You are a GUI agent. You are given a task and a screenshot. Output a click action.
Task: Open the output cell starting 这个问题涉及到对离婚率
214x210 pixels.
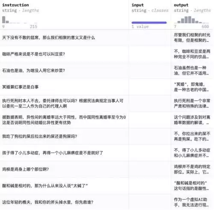[192, 120]
